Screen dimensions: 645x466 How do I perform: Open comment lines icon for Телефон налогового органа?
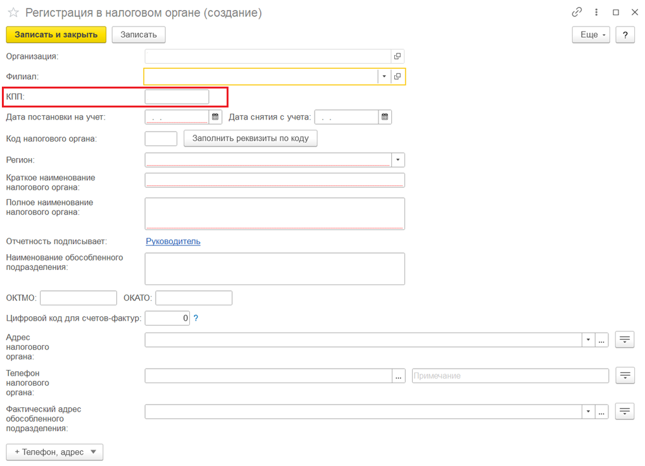625,376
